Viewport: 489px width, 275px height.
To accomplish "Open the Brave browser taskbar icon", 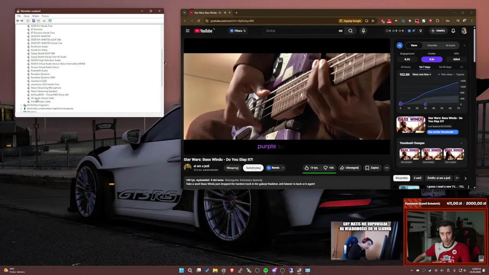I will click(232, 270).
